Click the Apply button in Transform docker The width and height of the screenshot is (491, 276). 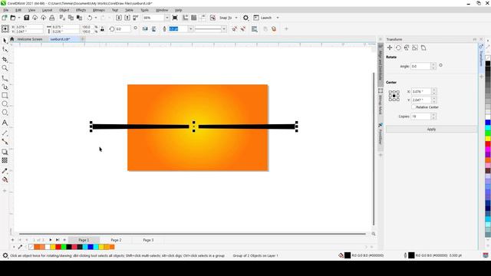coord(431,130)
